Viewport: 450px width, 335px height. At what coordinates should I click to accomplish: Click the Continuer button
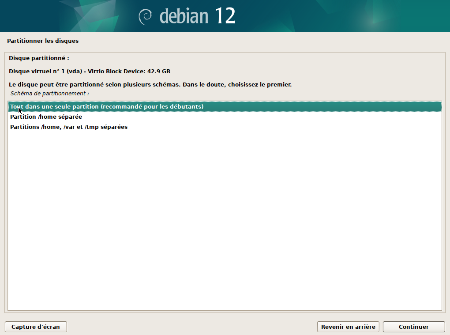coord(413,327)
